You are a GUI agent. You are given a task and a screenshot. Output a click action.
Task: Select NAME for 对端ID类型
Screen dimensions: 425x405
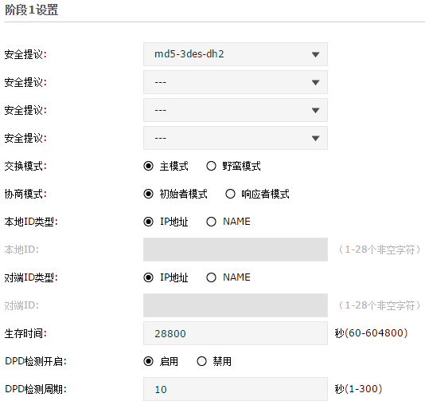point(211,277)
